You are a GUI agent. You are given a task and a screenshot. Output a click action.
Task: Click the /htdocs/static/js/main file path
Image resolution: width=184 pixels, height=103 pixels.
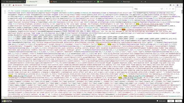pyautogui.click(x=14, y=98)
